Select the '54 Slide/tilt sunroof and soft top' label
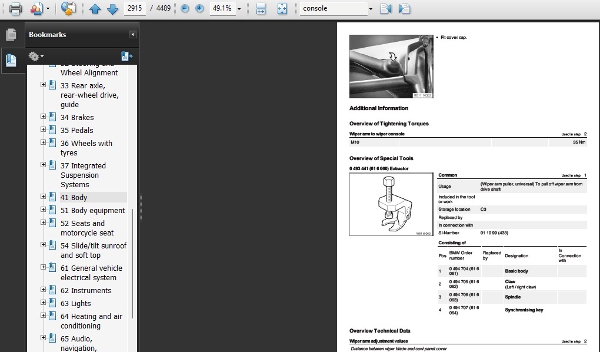 [x=94, y=251]
